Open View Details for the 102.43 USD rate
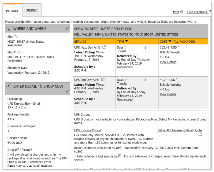 (168, 62)
